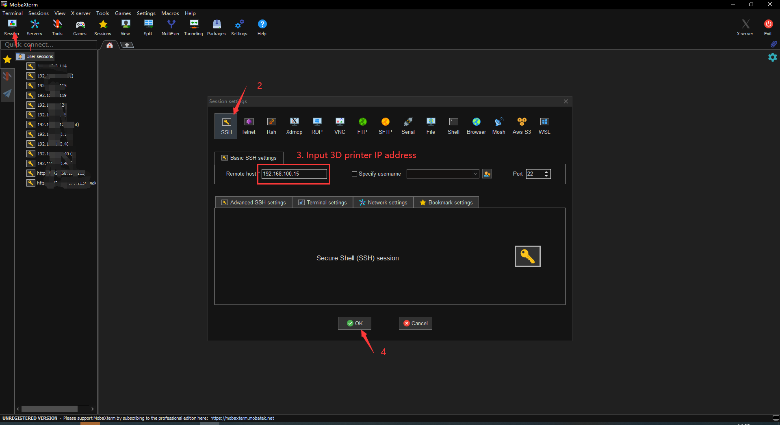The width and height of the screenshot is (780, 425).
Task: Select the Basic SSH settings tab
Action: tap(249, 158)
